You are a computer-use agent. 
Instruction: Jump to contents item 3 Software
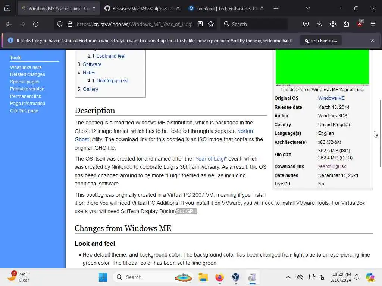pyautogui.click(x=90, y=64)
